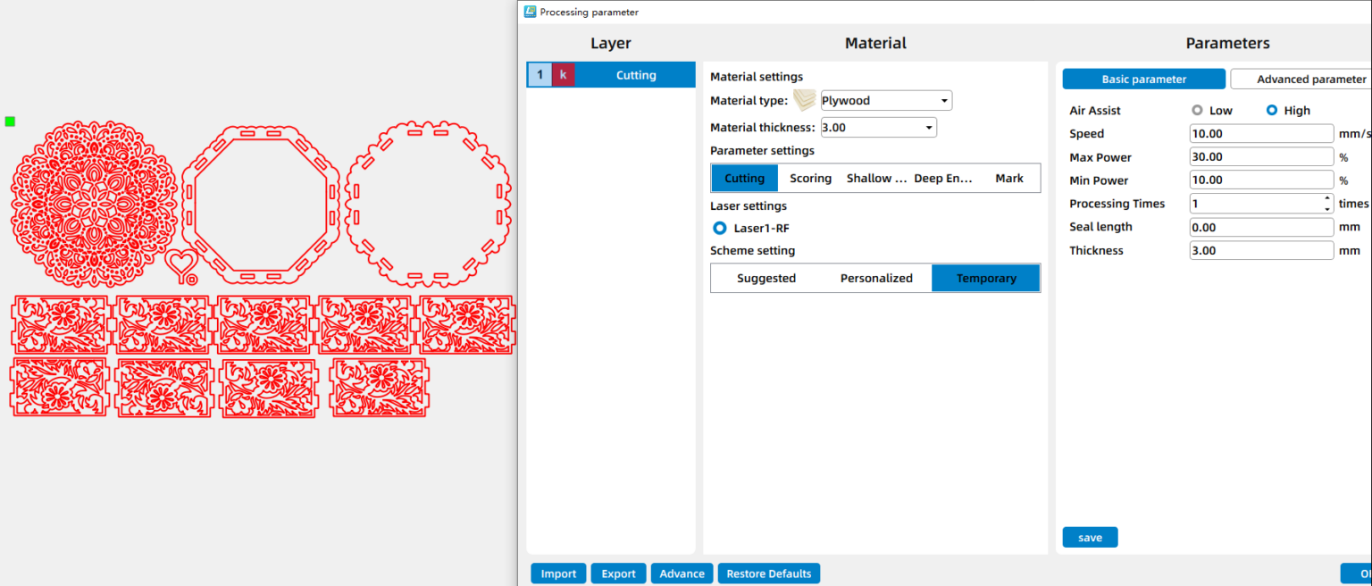Select High air assist

1271,110
